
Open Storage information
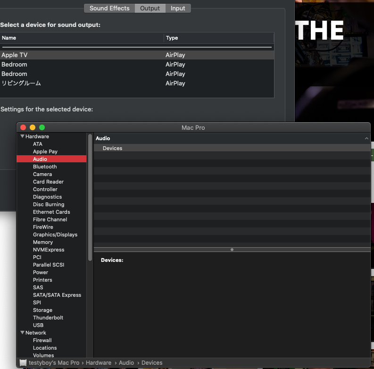pyautogui.click(x=43, y=310)
